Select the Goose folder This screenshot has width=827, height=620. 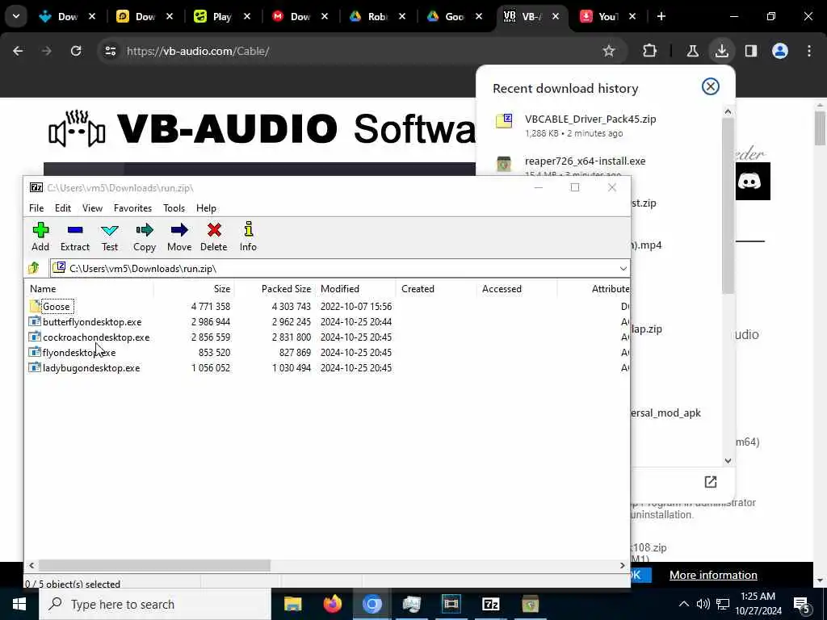[57, 306]
